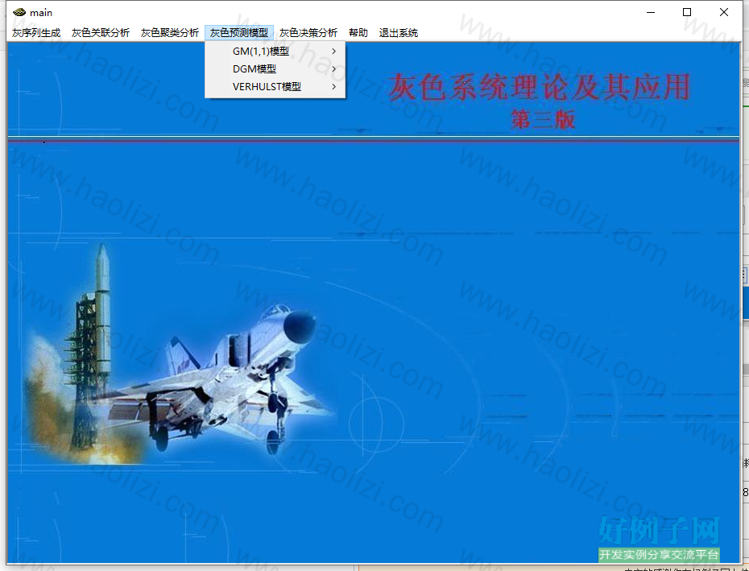Click the 第三版 edition text

pyautogui.click(x=543, y=119)
